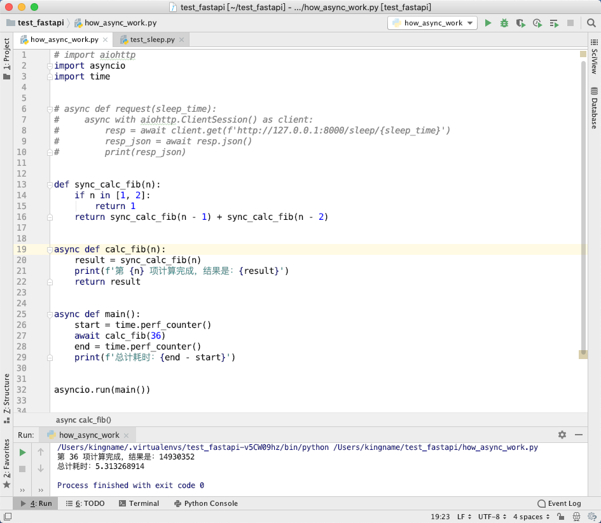Select the how_async_work.py editor tab
601x523 pixels.
pyautogui.click(x=64, y=39)
